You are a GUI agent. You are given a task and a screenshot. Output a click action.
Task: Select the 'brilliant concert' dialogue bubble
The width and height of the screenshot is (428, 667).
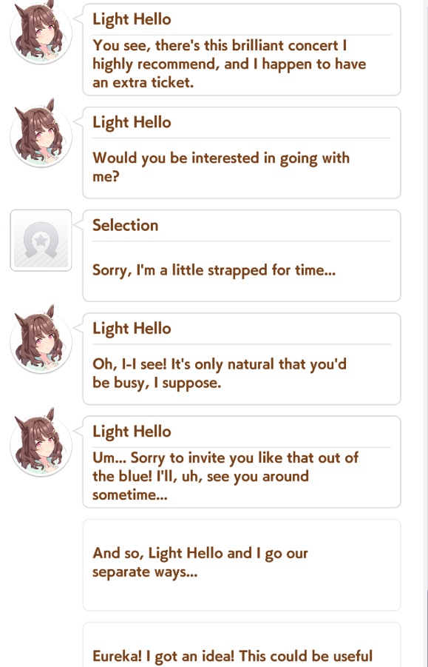[242, 50]
